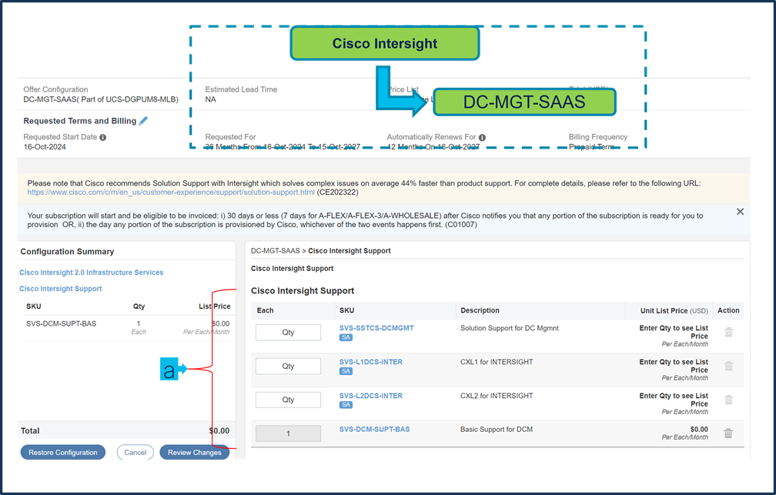Click SA badge under SVS-L1DCS-INTER
The width and height of the screenshot is (776, 495).
coord(346,371)
